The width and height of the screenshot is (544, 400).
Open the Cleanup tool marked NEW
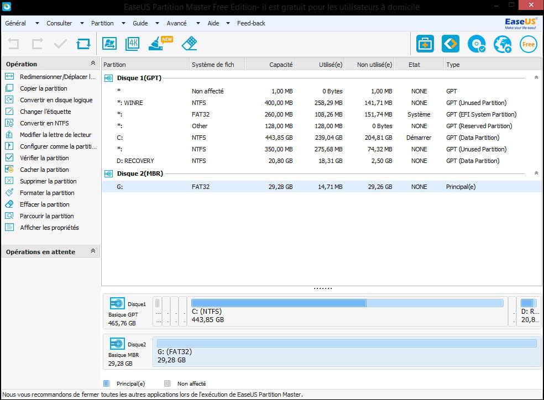(160, 43)
